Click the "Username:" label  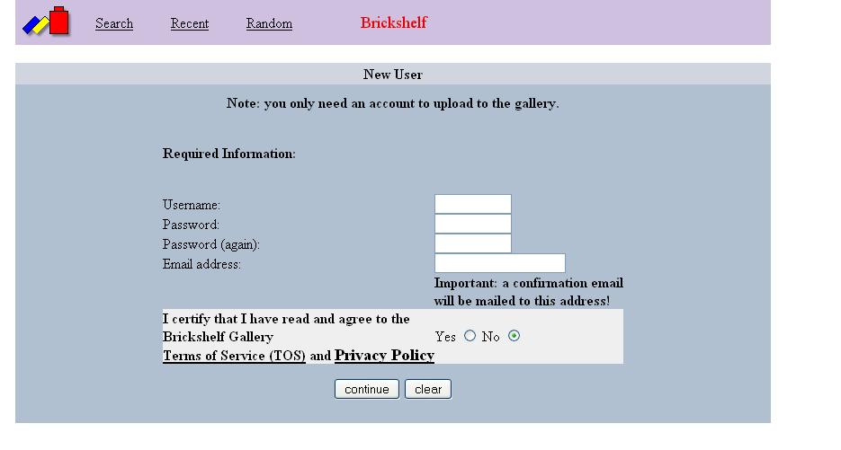(192, 205)
